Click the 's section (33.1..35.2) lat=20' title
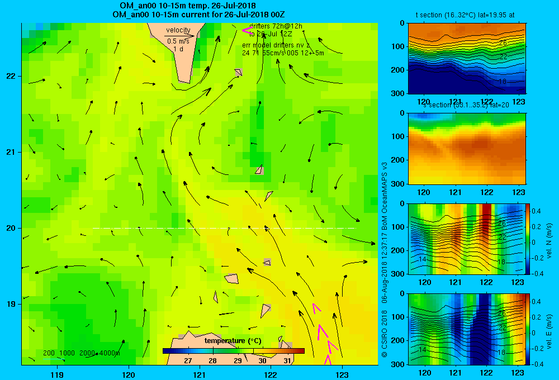Image resolution: width=559 pixels, height=380 pixels. [466, 105]
